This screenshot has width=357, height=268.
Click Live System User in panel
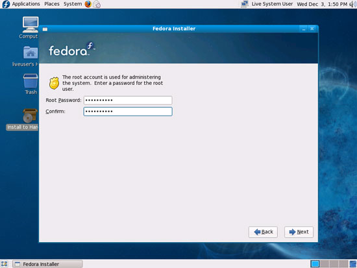[x=272, y=4]
